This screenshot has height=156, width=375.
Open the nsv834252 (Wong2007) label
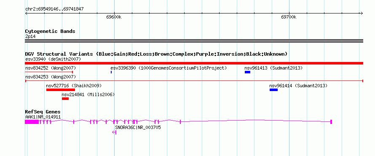[x=51, y=68]
